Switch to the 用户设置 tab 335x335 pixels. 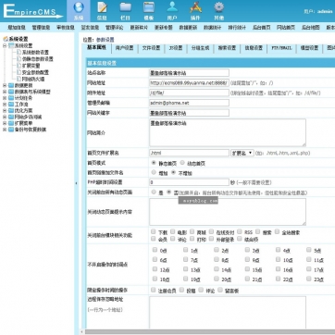coord(124,48)
